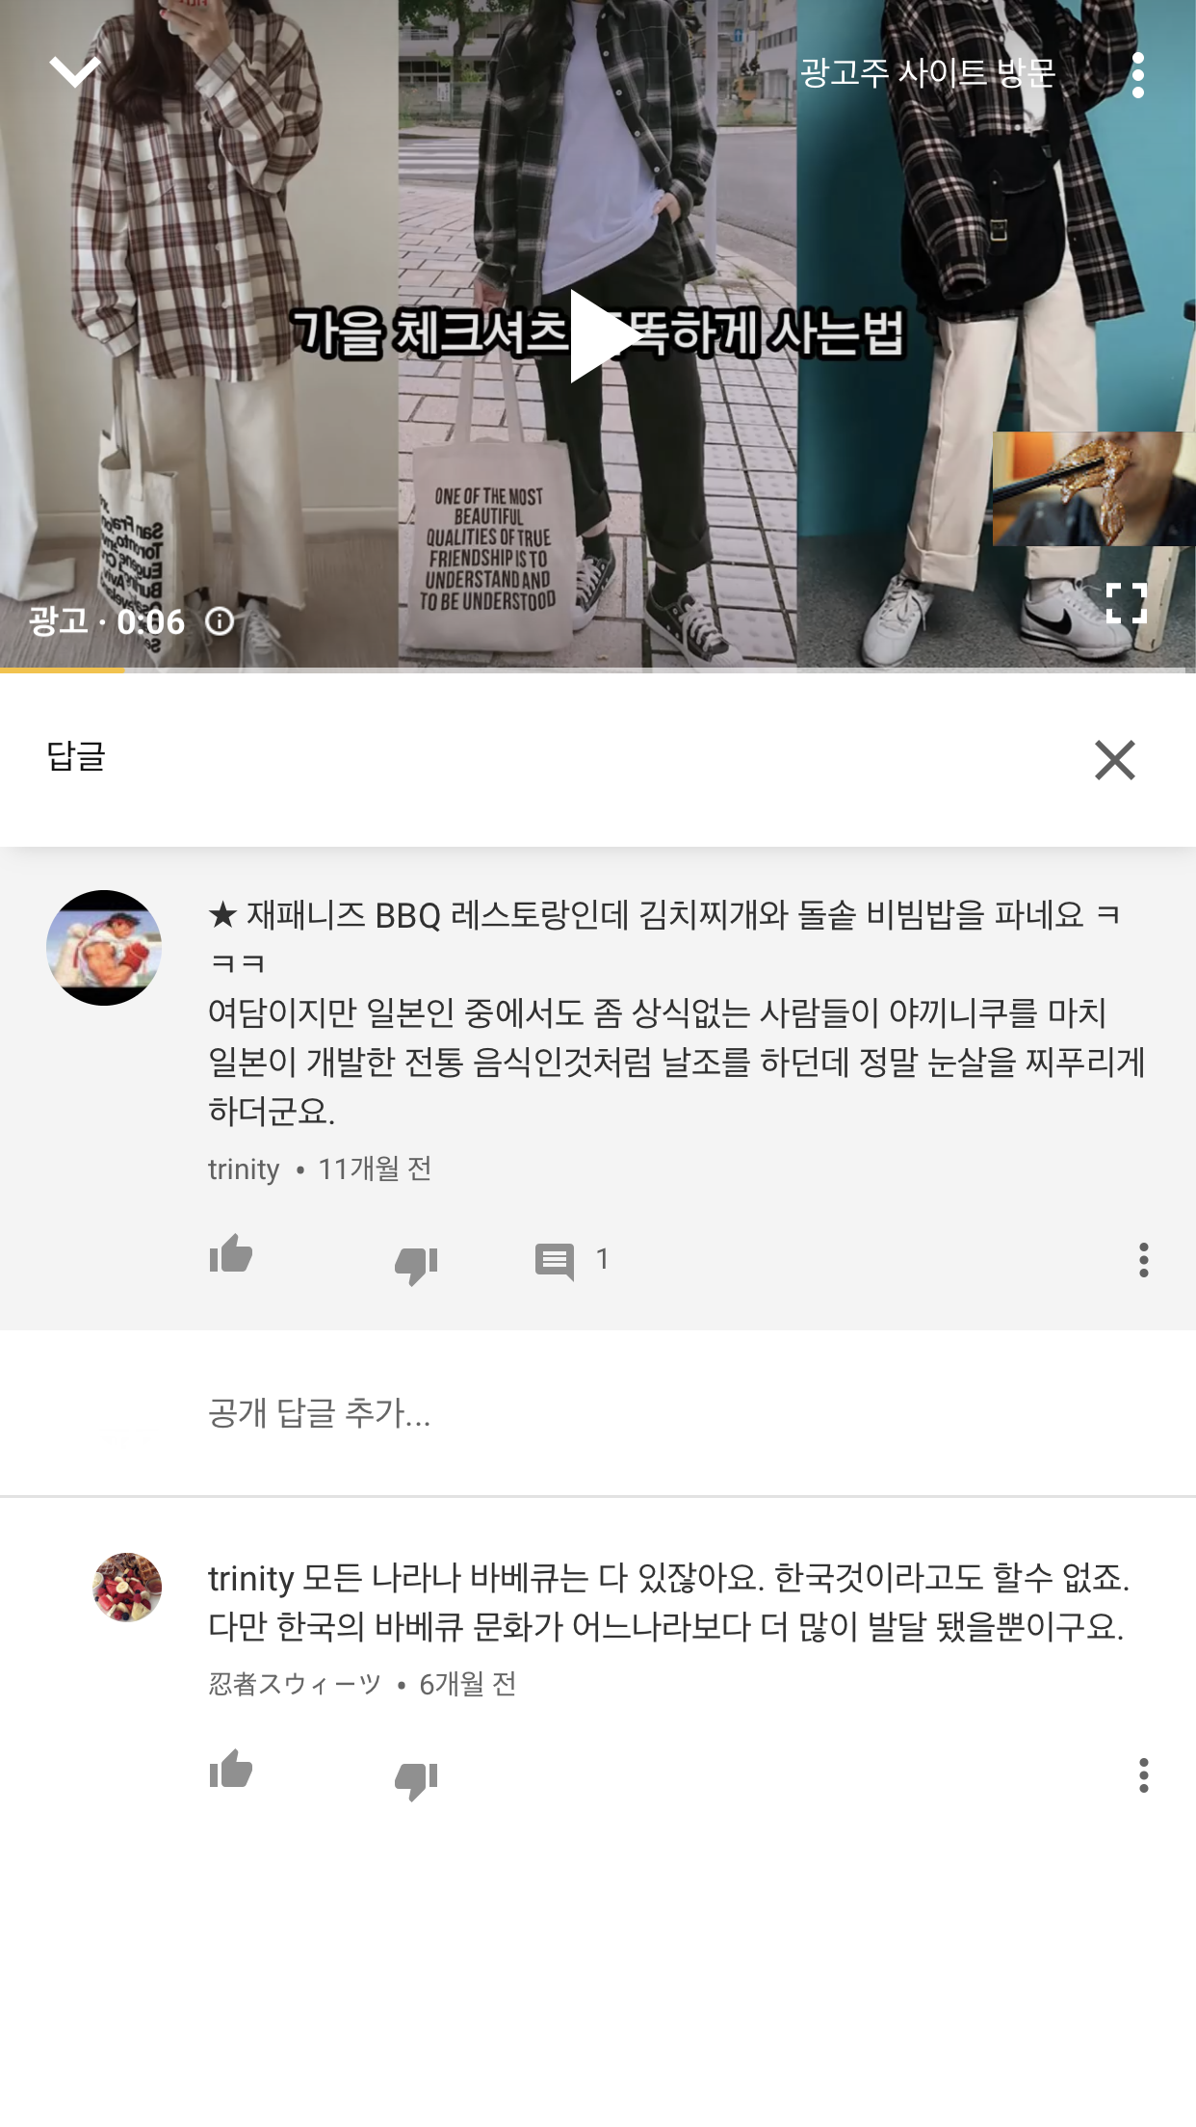Open more options for 忍者スウィーツ reply
1196x2127 pixels.
(x=1144, y=1775)
